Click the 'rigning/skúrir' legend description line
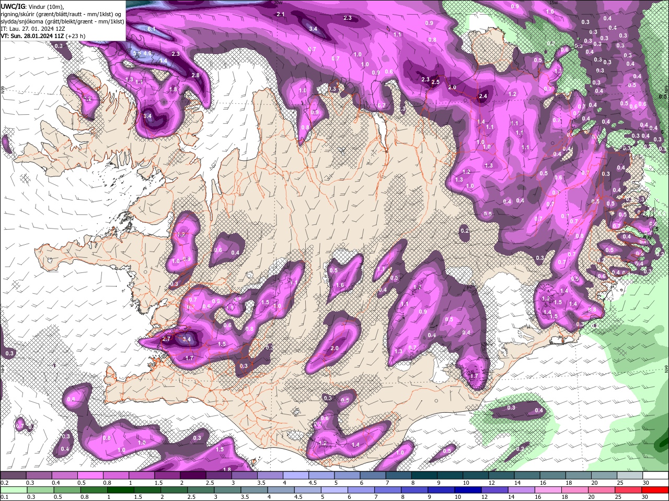 point(62,14)
